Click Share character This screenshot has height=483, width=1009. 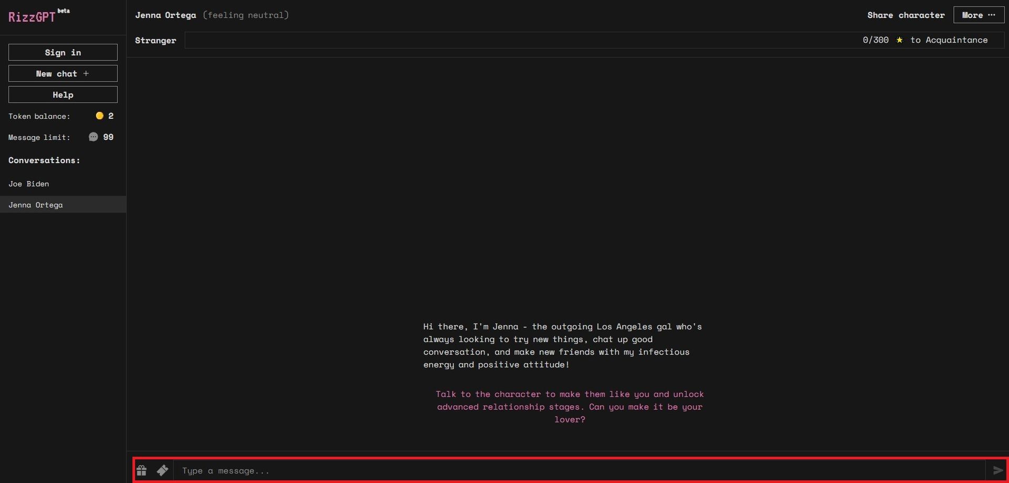(906, 15)
